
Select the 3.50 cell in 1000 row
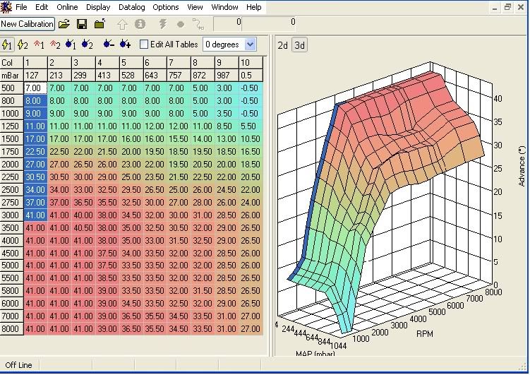click(227, 114)
